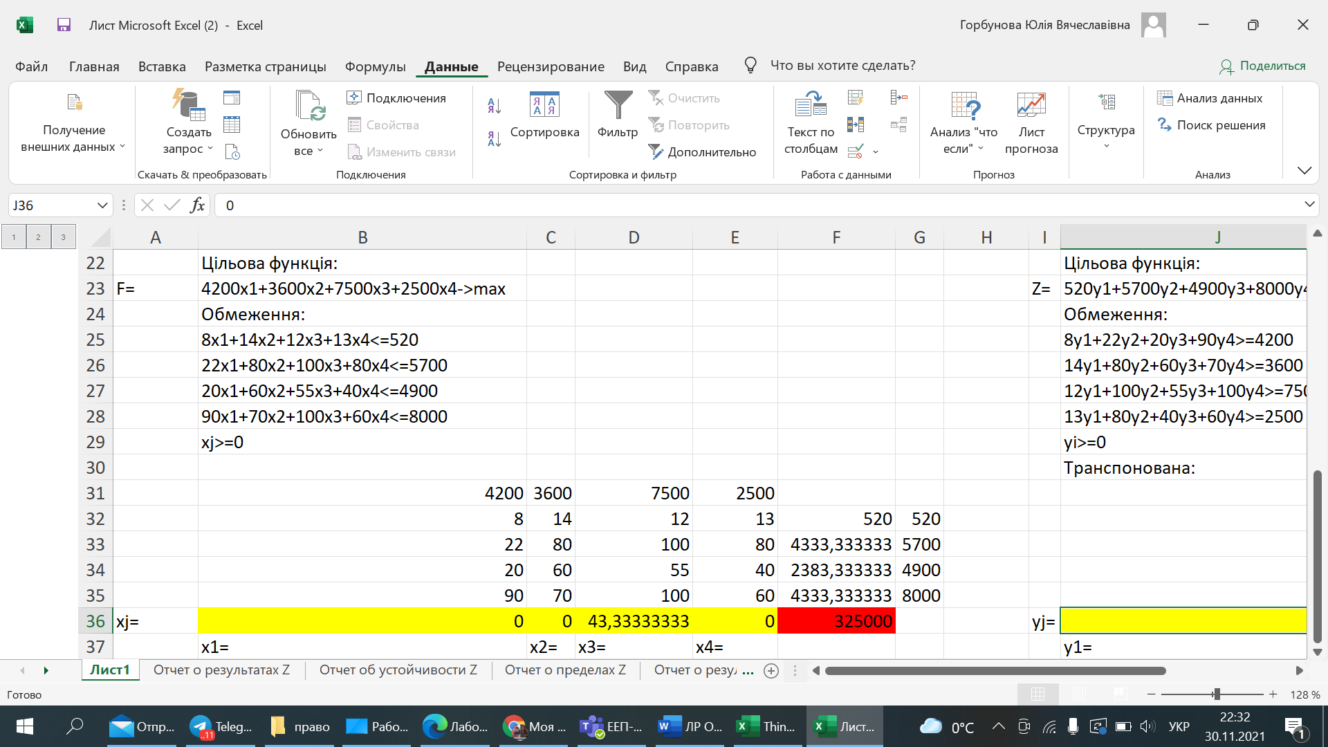Select cell with 43,33333333
1328x747 pixels.
(634, 621)
